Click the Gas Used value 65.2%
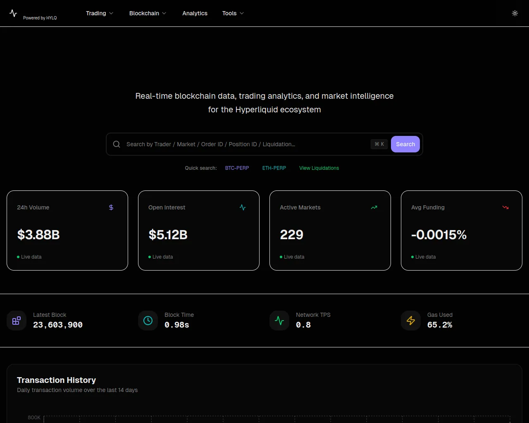The image size is (529, 423). pyautogui.click(x=440, y=325)
